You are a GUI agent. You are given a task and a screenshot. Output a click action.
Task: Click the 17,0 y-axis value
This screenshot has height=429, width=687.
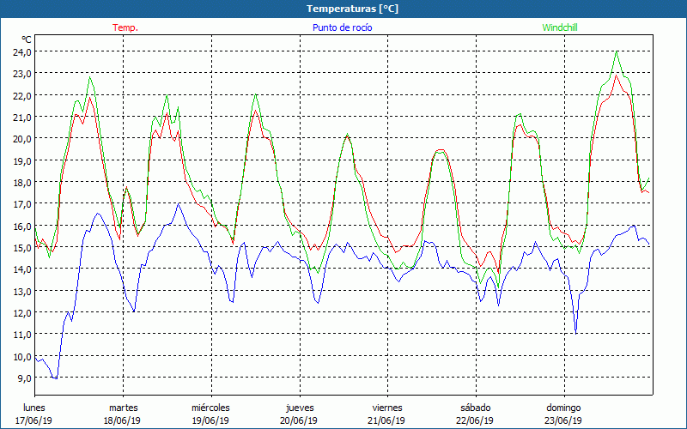click(x=22, y=204)
